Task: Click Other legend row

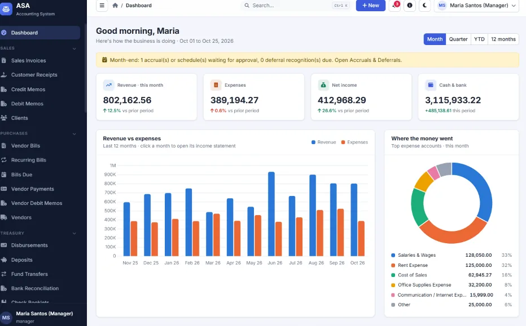Action: coord(452,305)
